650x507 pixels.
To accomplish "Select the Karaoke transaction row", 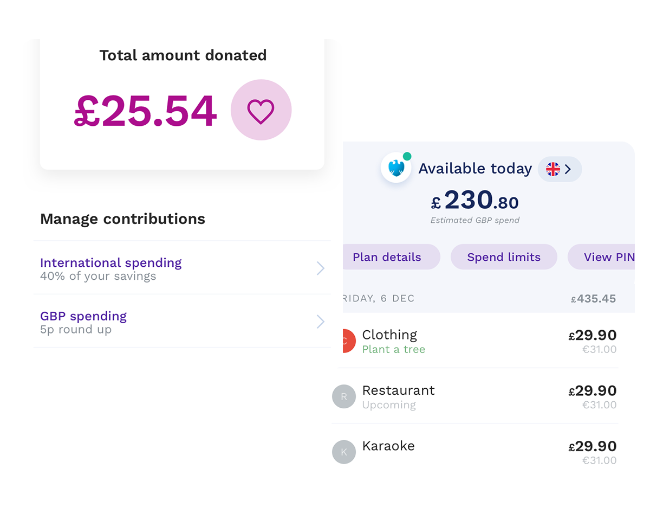I will (x=477, y=452).
